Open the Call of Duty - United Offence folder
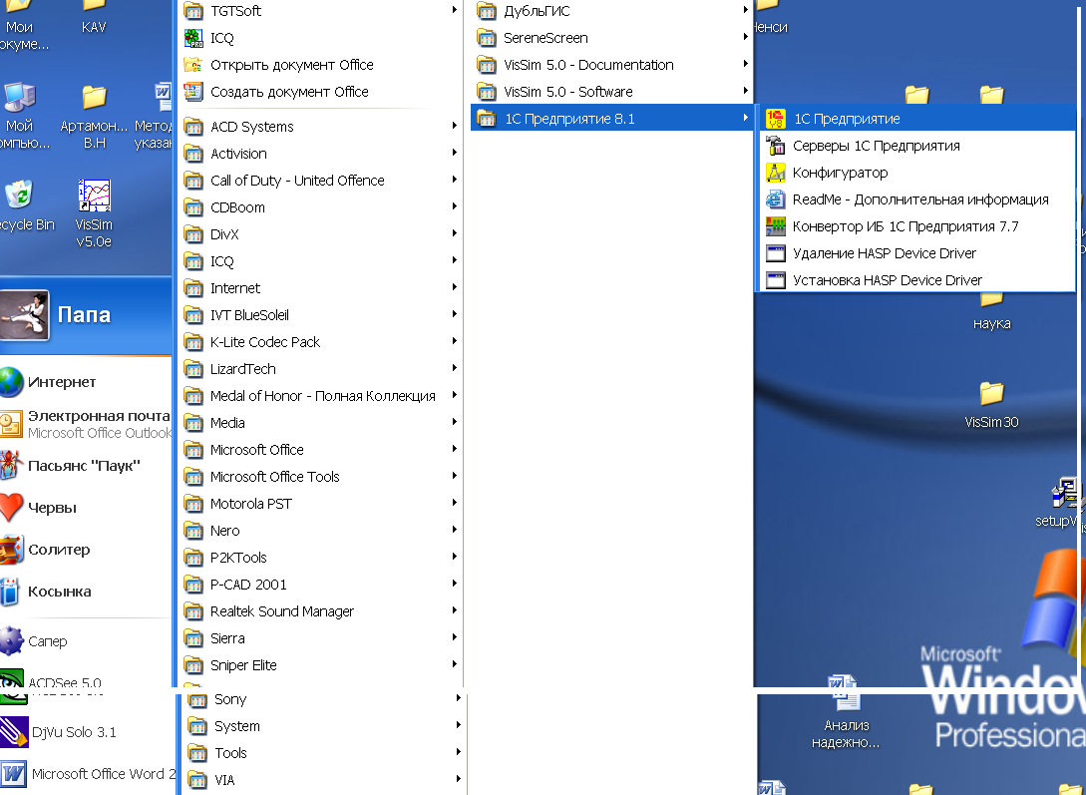This screenshot has height=795, width=1086. click(320, 181)
